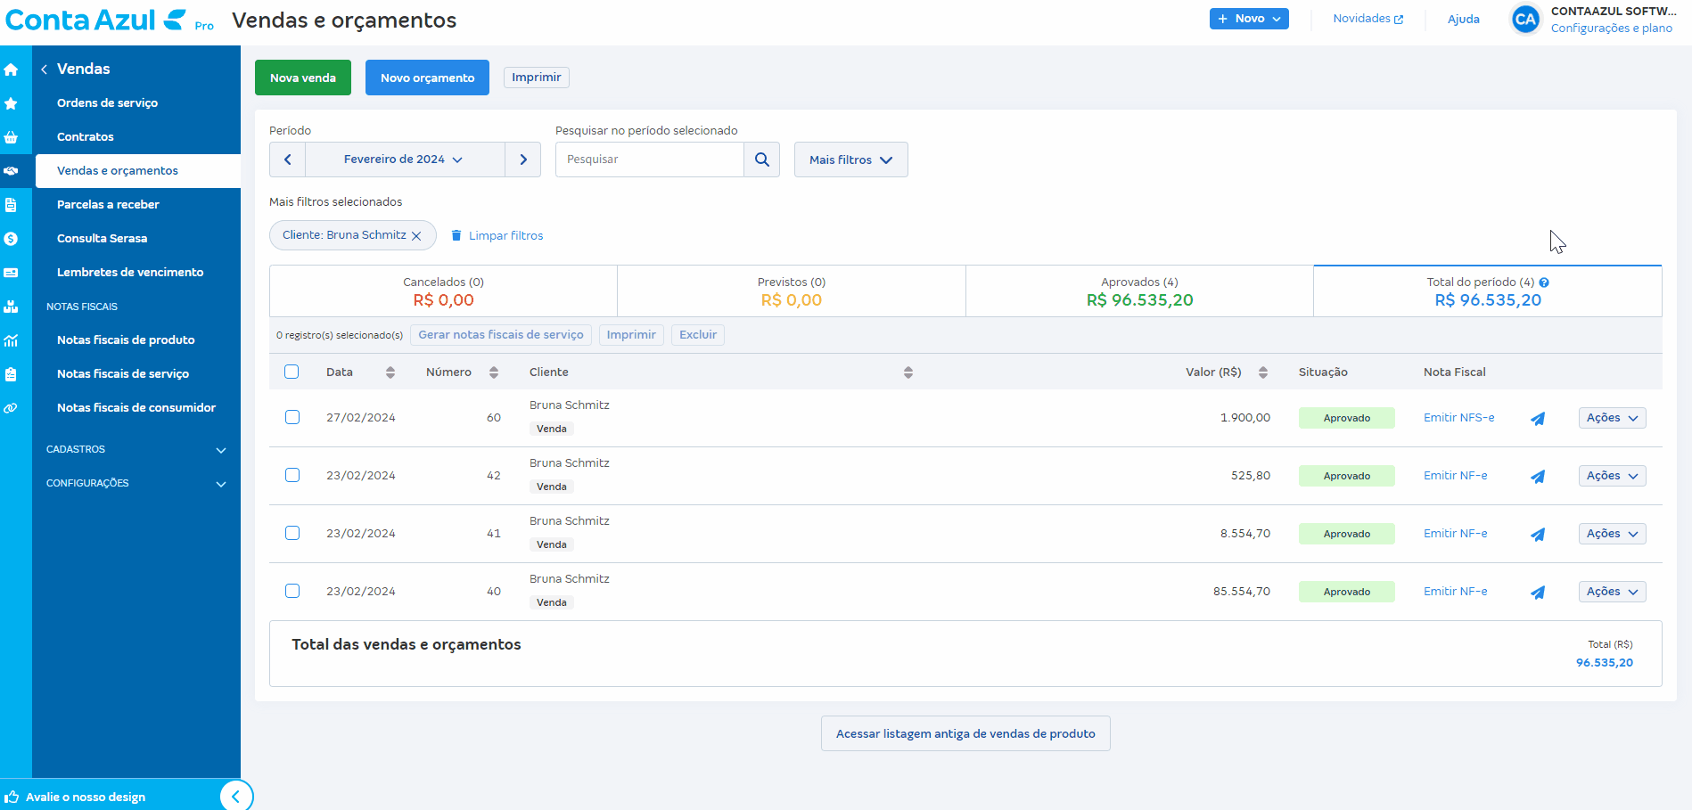Open the shopping basket icon
The height and width of the screenshot is (810, 1692).
tap(11, 137)
